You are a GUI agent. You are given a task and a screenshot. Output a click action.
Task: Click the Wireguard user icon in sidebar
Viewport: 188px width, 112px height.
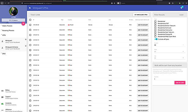(2, 41)
